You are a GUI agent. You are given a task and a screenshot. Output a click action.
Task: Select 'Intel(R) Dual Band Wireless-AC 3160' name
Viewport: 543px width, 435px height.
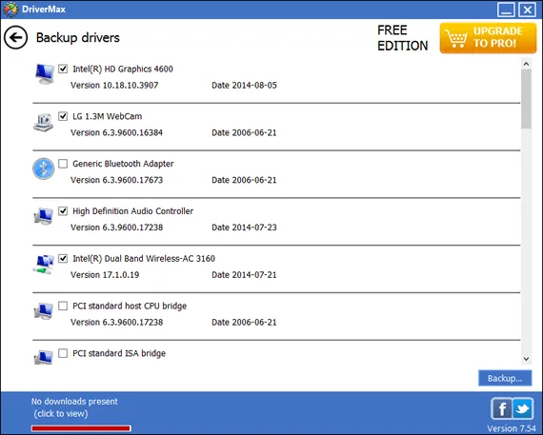tap(144, 259)
